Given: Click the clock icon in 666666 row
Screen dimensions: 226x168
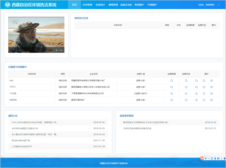Looking at the screenshot, I should (x=204, y=100).
